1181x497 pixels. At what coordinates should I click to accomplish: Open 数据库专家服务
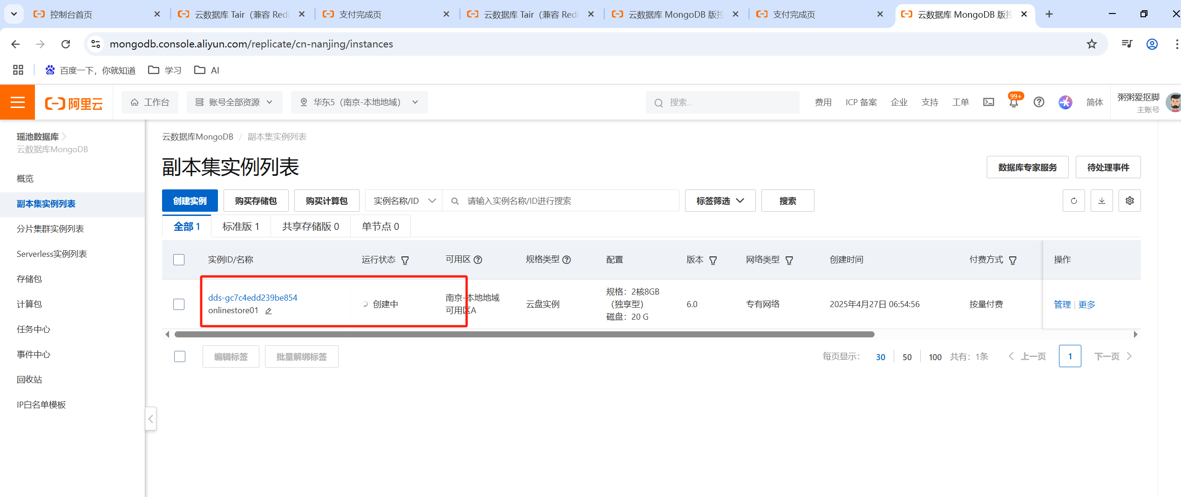coord(1028,167)
